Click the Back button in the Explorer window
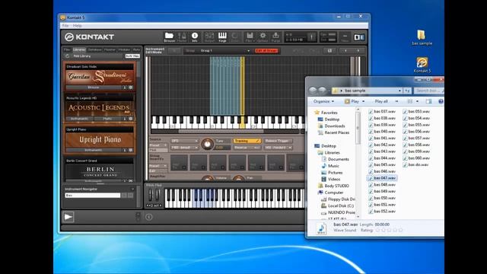487x274 pixels. click(313, 91)
